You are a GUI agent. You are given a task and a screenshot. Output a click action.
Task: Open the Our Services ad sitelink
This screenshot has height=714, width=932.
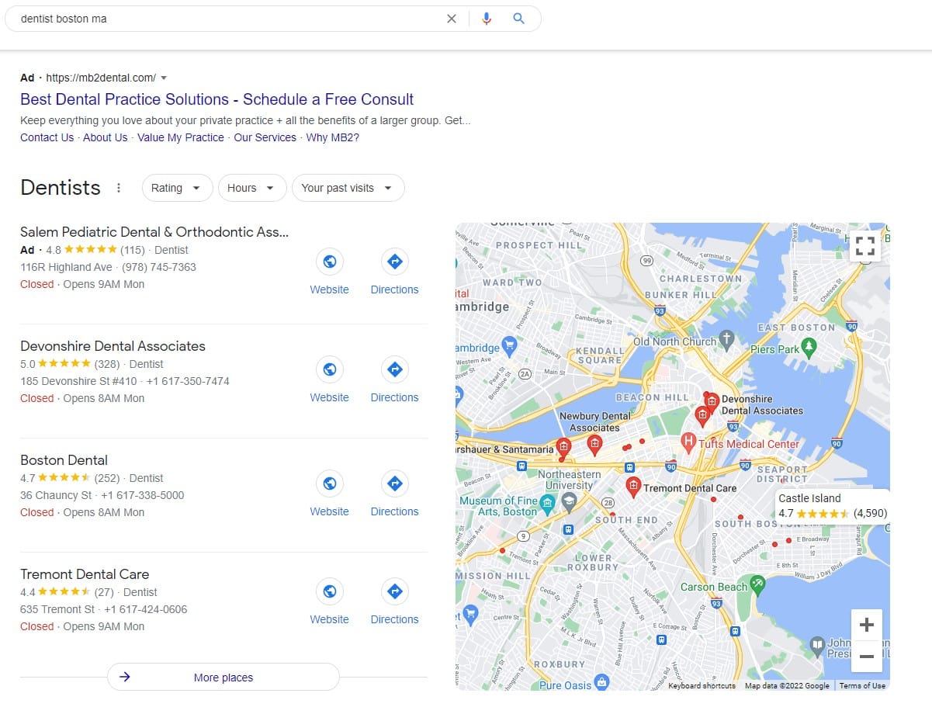point(265,137)
